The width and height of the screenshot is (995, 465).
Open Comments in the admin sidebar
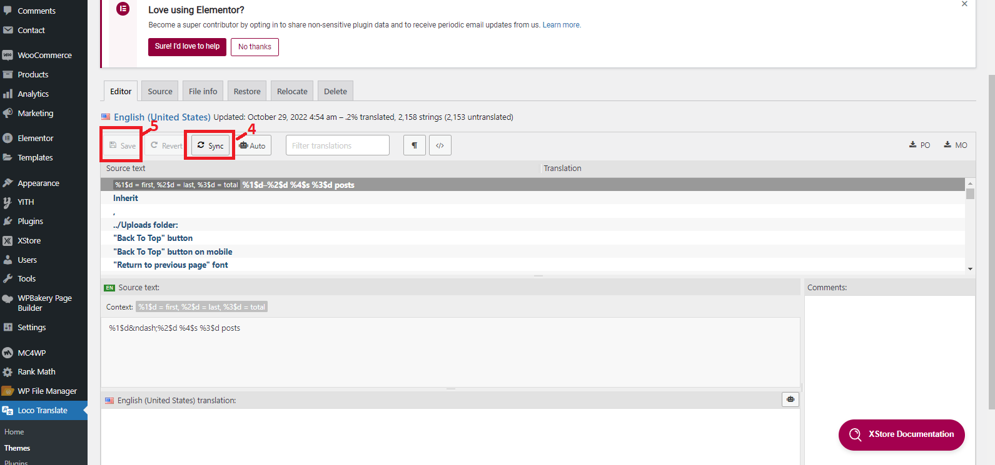click(36, 11)
